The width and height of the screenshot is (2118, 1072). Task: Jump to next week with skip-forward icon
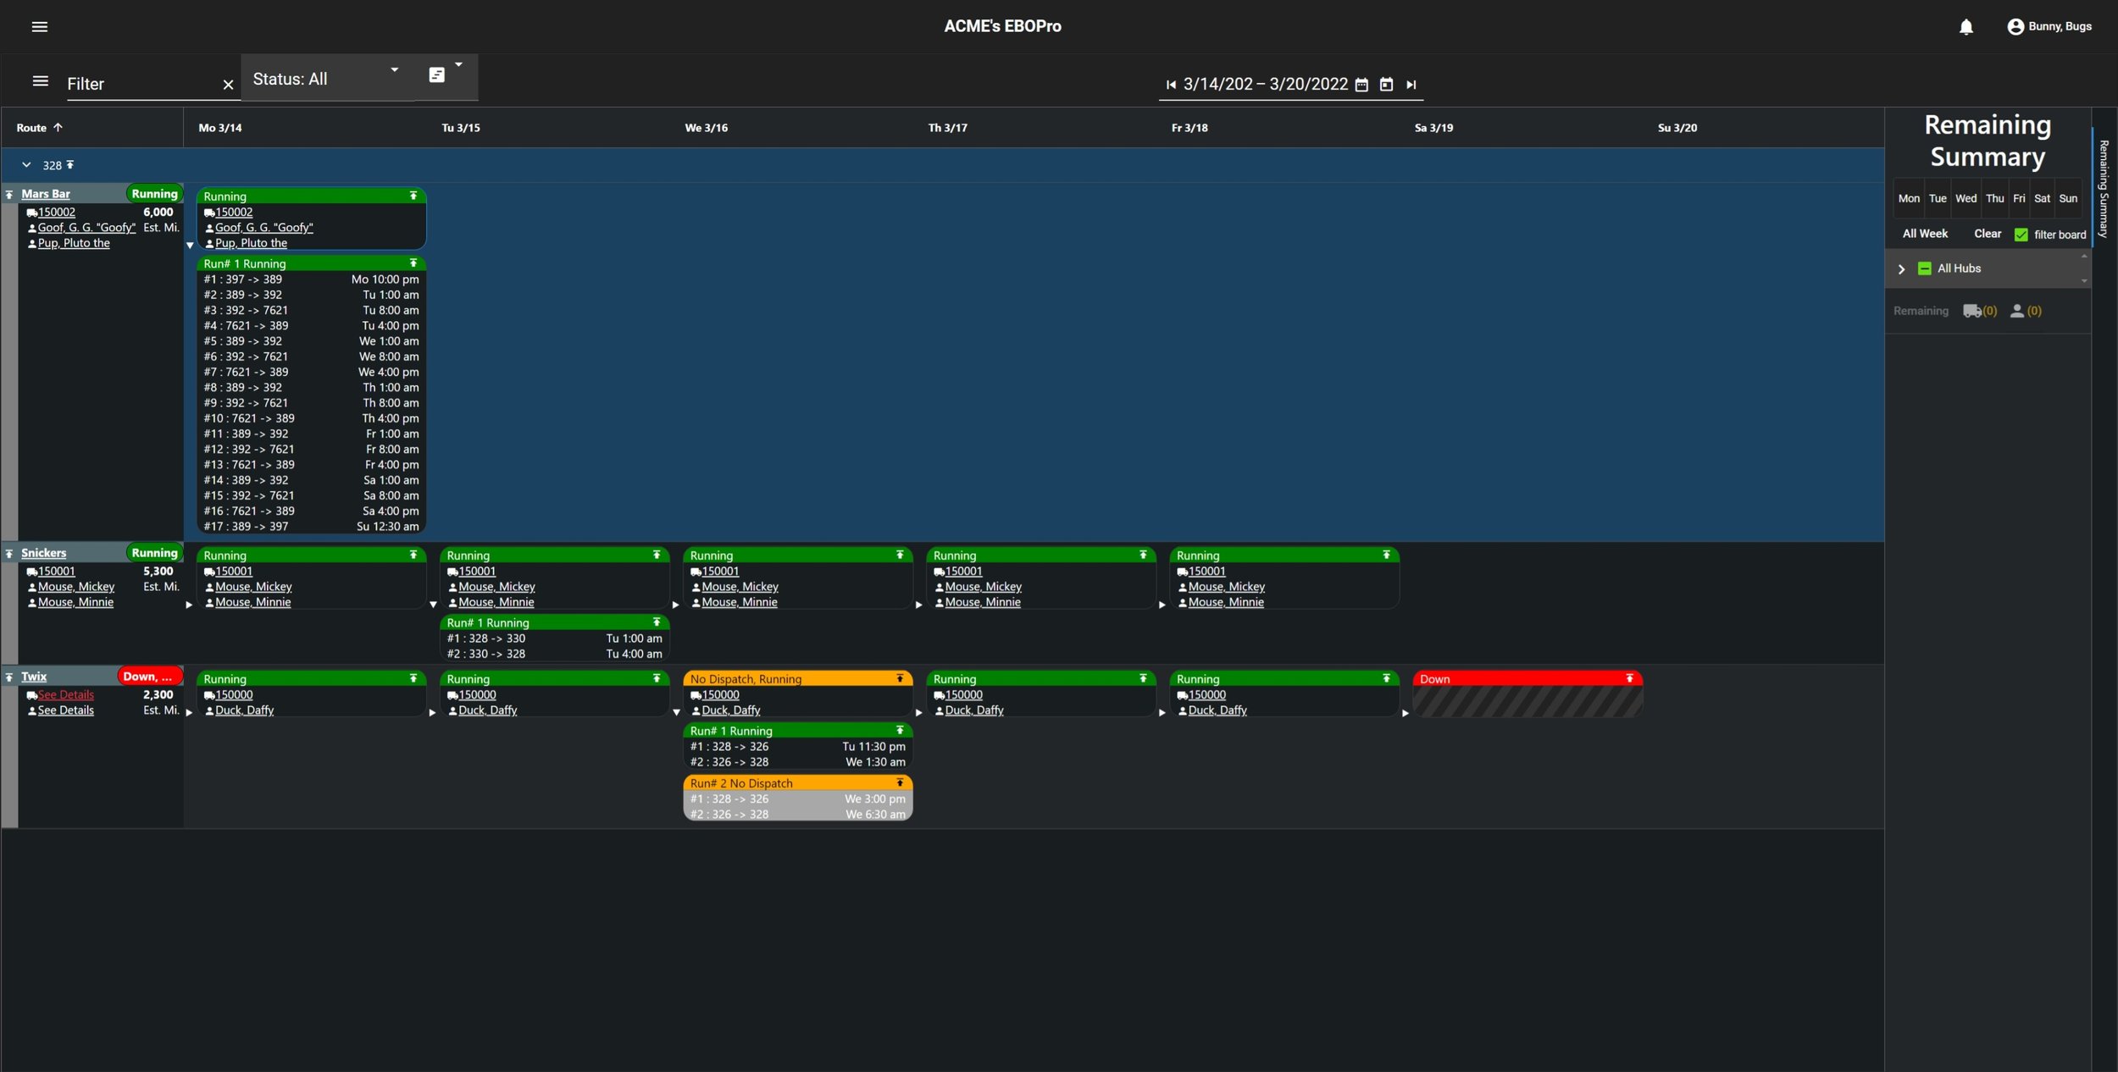tap(1411, 85)
